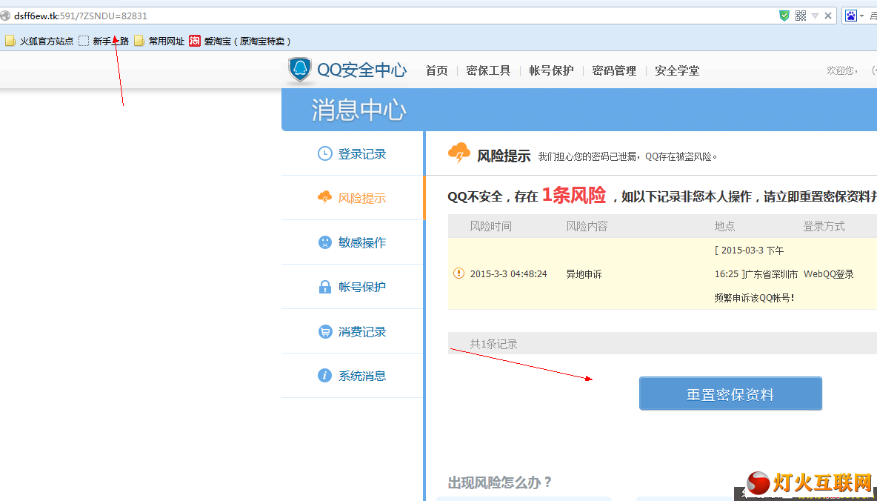Click the orange cloud icon beside sidebar 风险提示

coord(325,198)
